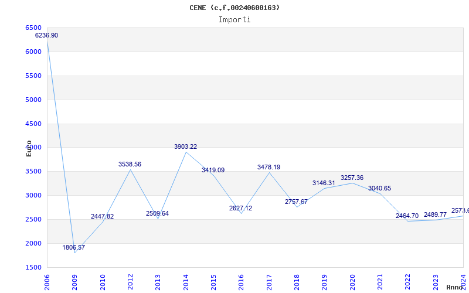
Task: Click y-axis tick 3500
Action: tap(33, 172)
